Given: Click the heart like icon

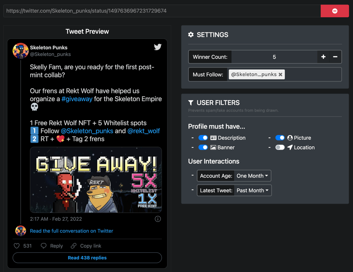Looking at the screenshot, I should click(17, 246).
